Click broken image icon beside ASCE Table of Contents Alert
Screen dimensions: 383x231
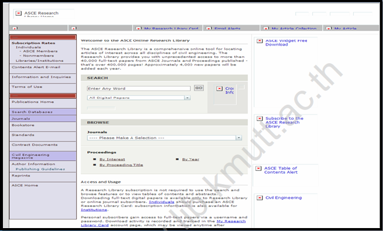click(258, 168)
